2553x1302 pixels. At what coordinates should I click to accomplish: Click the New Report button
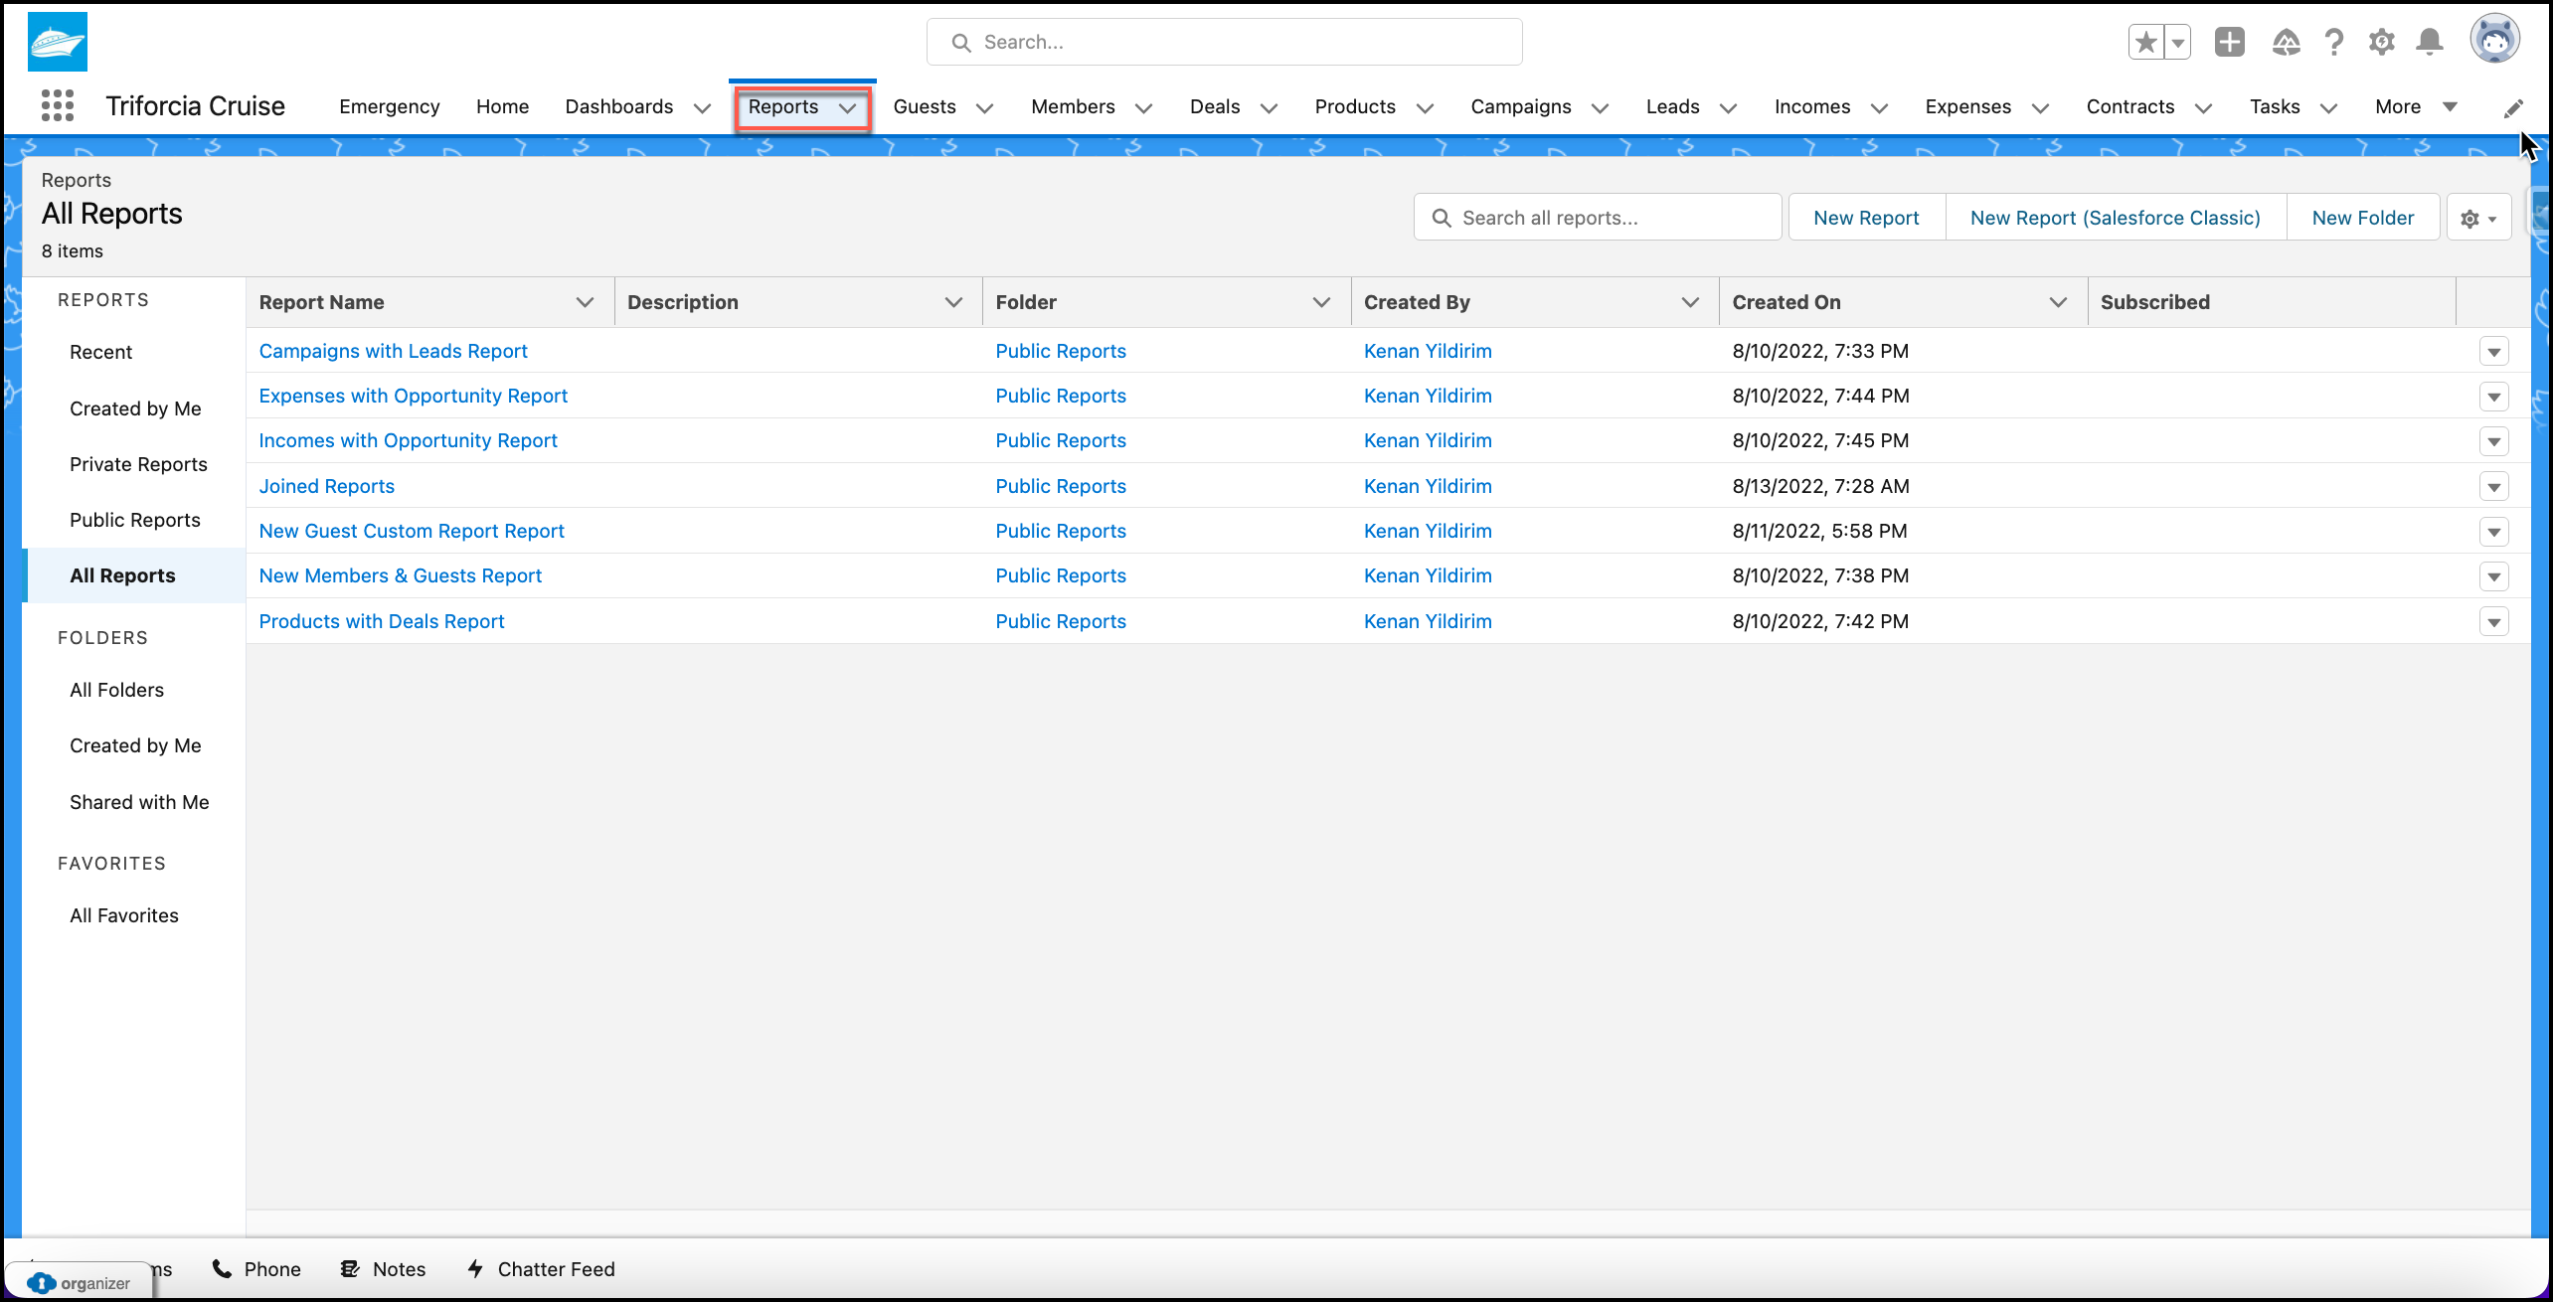(x=1866, y=218)
